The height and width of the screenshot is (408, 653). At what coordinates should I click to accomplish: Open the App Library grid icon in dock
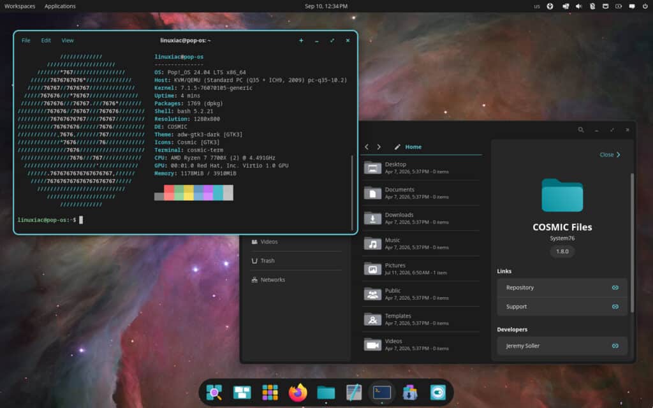point(270,392)
